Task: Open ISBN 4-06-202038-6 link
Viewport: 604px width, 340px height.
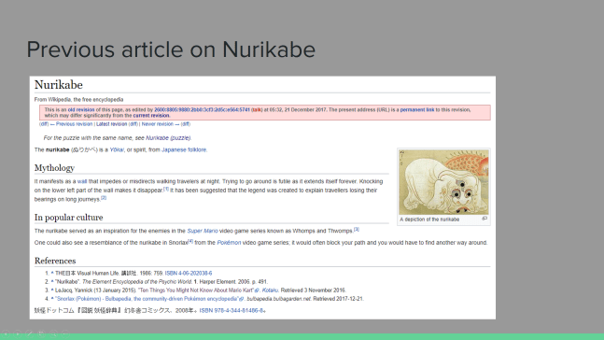Action: click(x=189, y=274)
